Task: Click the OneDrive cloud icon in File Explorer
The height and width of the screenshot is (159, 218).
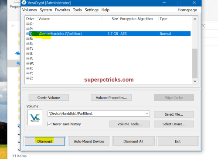Action: 17,53
